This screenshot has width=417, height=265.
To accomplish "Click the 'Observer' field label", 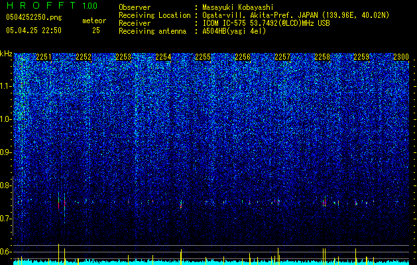I will [135, 7].
